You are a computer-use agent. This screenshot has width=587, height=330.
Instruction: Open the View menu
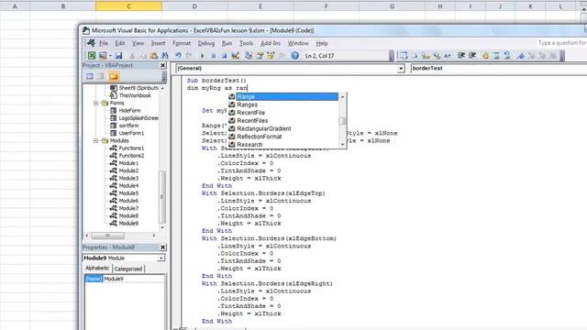138,43
